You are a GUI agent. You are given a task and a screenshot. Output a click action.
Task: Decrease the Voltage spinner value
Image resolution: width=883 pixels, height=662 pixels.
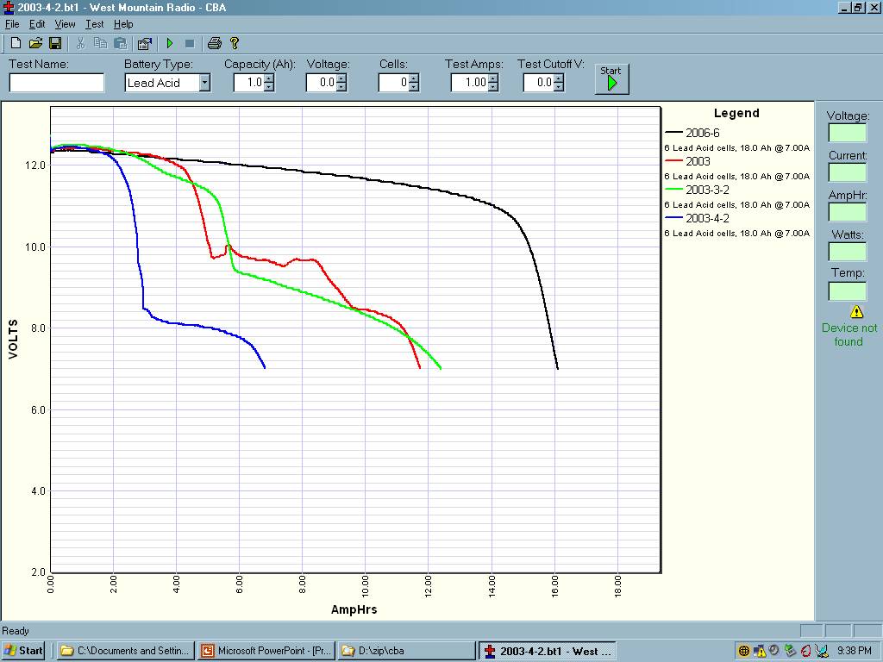[x=341, y=87]
